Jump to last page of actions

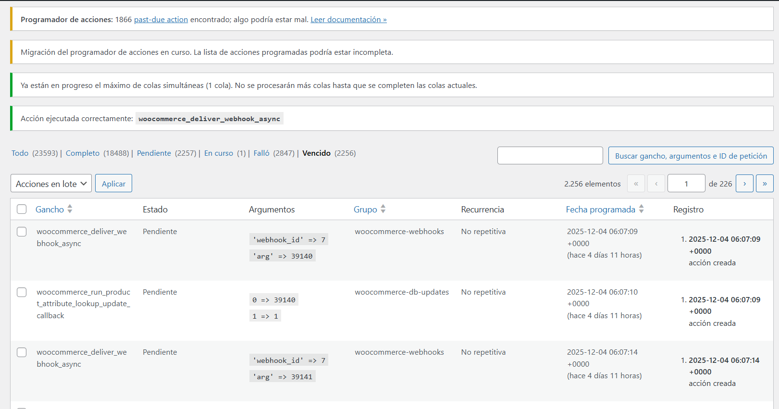[765, 184]
